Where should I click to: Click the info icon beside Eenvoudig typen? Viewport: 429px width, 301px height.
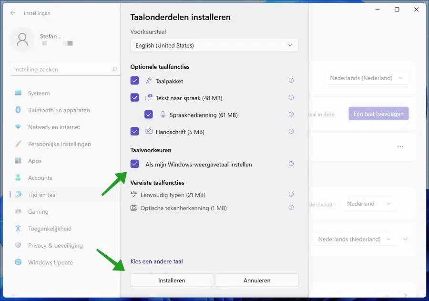click(x=291, y=194)
